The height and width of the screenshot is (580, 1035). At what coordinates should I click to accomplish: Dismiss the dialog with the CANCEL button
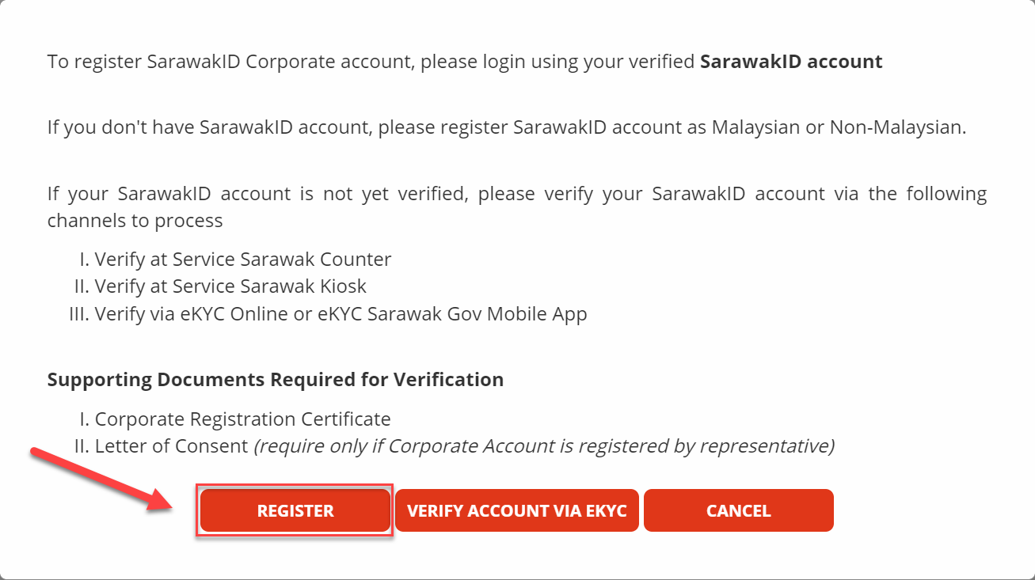pos(738,510)
